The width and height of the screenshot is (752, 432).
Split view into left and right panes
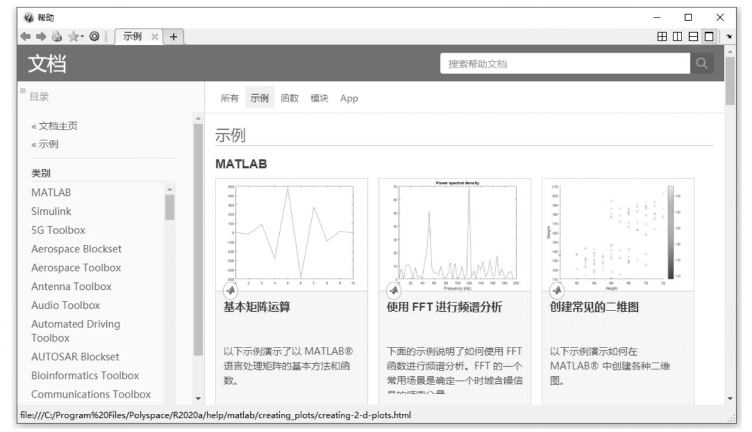pos(679,36)
